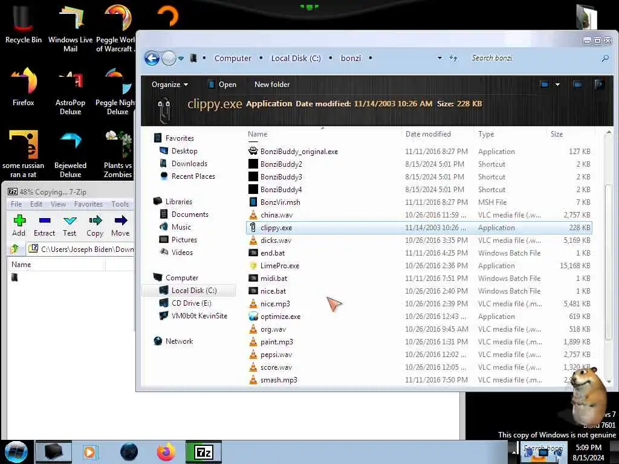Sort by Date modified column header
The image size is (619, 464).
coord(428,134)
